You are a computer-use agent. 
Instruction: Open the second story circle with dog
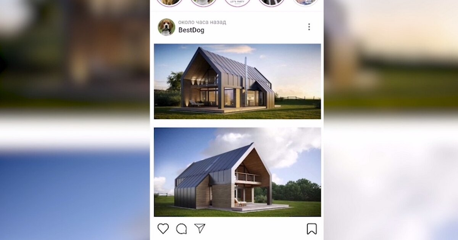tap(203, 2)
